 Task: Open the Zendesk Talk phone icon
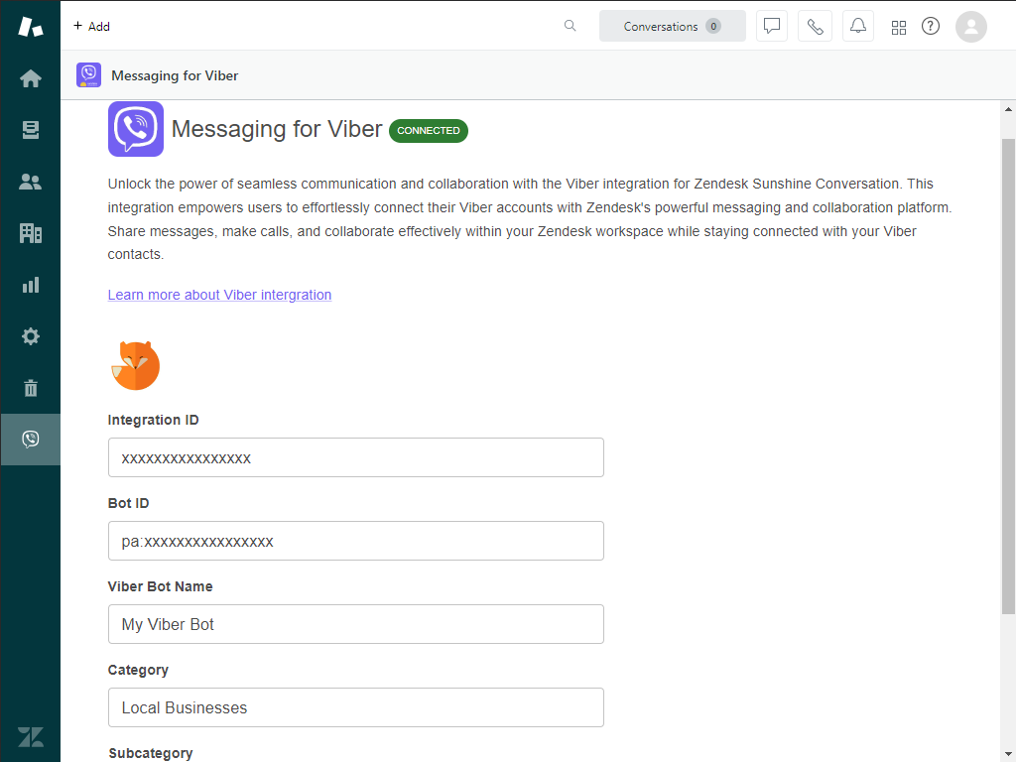click(x=815, y=26)
